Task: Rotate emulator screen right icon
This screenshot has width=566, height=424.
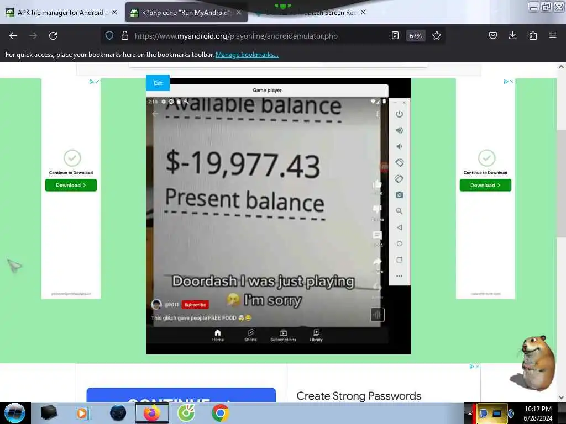Action: [399, 179]
